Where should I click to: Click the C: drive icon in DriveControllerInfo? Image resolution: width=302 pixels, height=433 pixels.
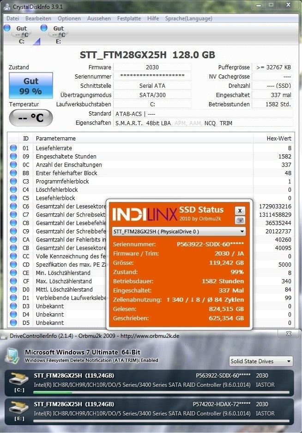[19, 379]
